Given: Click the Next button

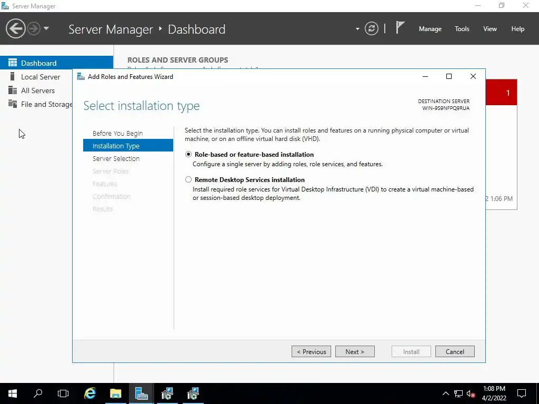Looking at the screenshot, I should tap(355, 351).
